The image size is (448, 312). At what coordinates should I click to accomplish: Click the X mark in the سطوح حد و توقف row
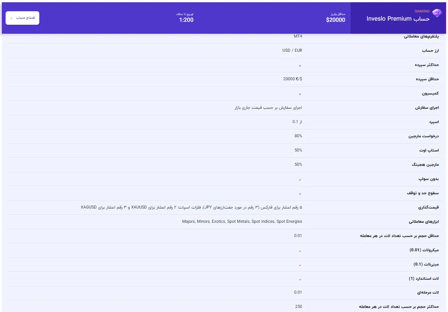[x=300, y=194]
